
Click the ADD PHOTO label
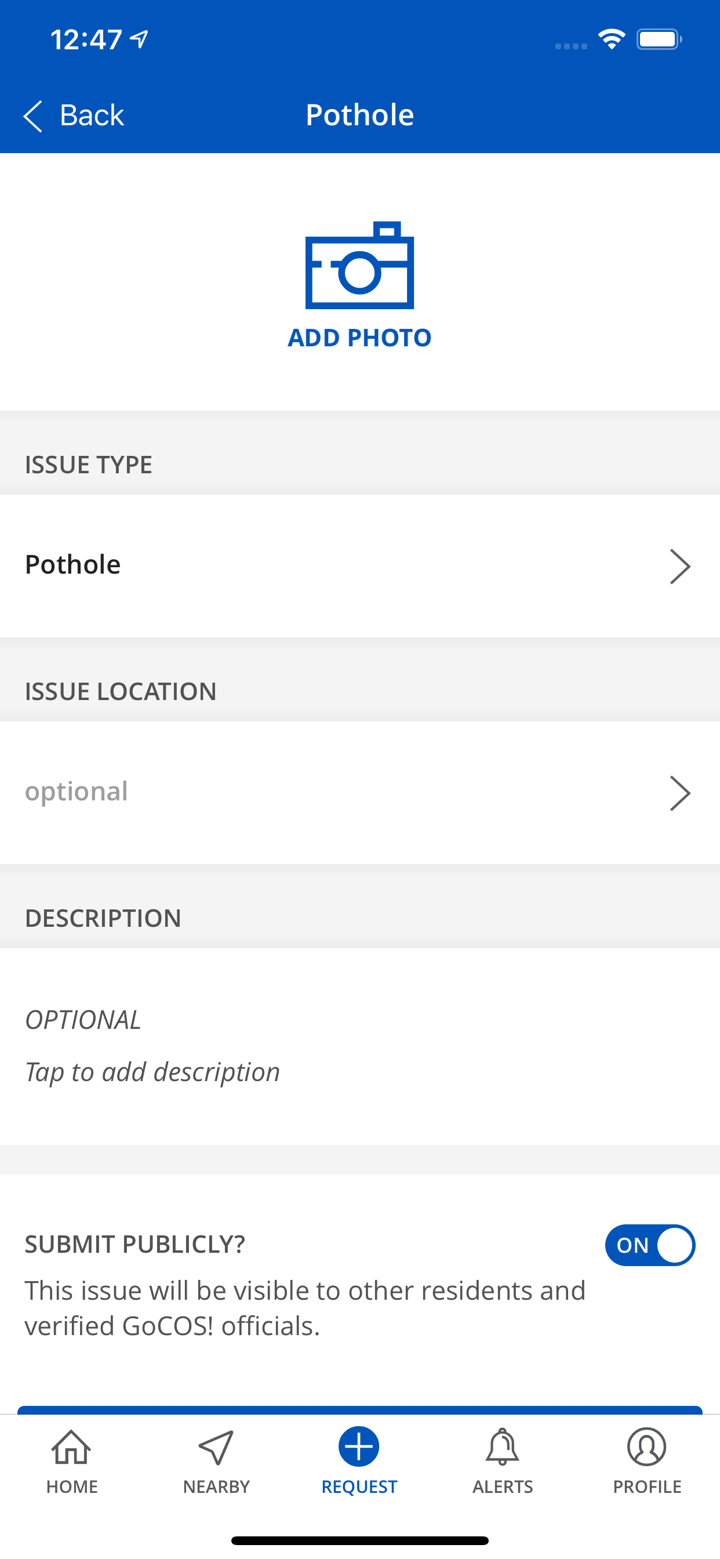point(359,338)
